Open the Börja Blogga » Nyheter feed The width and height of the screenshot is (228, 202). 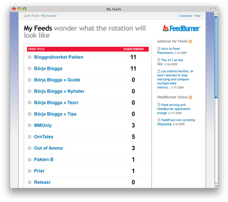59,91
